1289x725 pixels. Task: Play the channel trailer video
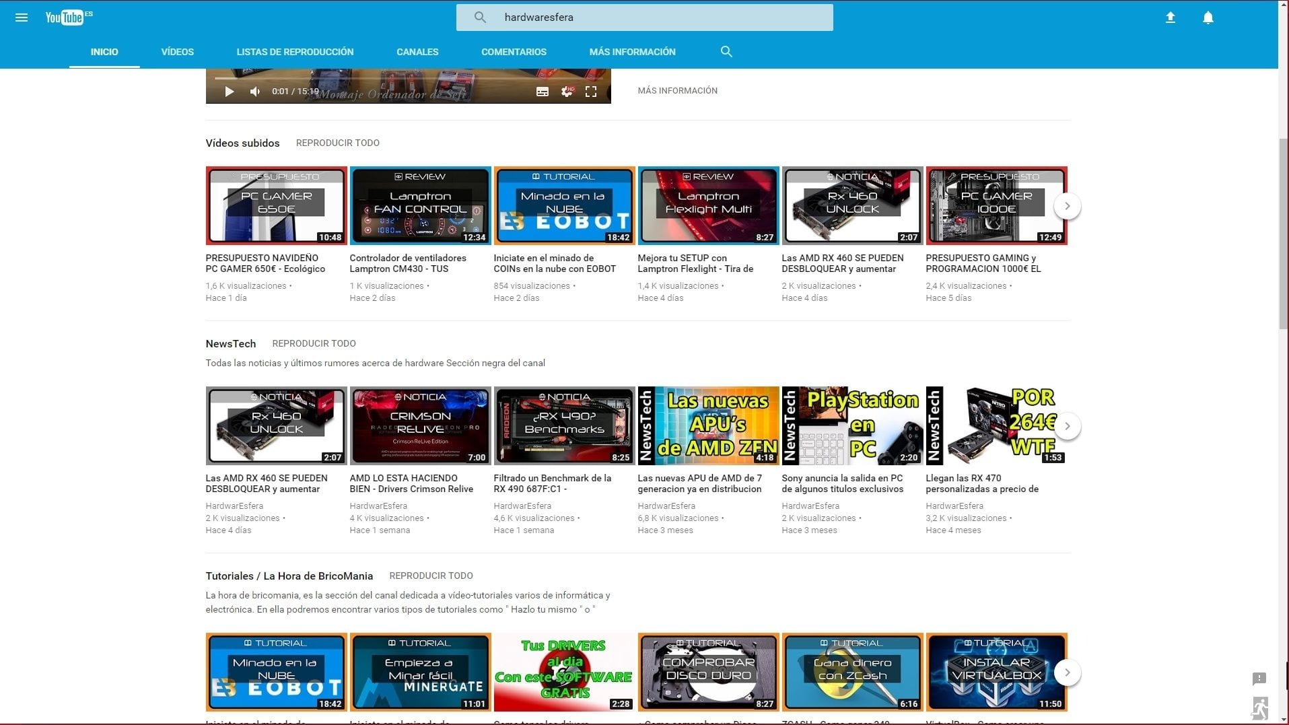pos(230,92)
